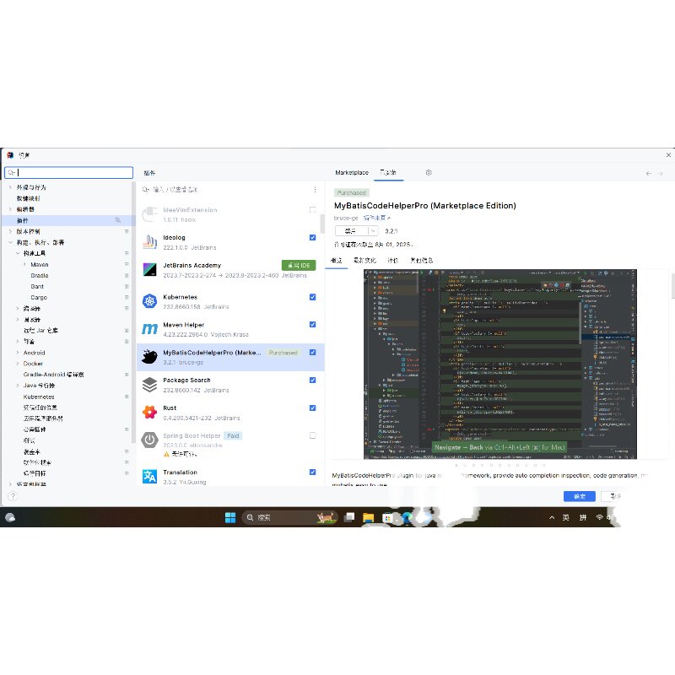The image size is (675, 675).
Task: Select the Gradle settings tree item
Action: 40,276
